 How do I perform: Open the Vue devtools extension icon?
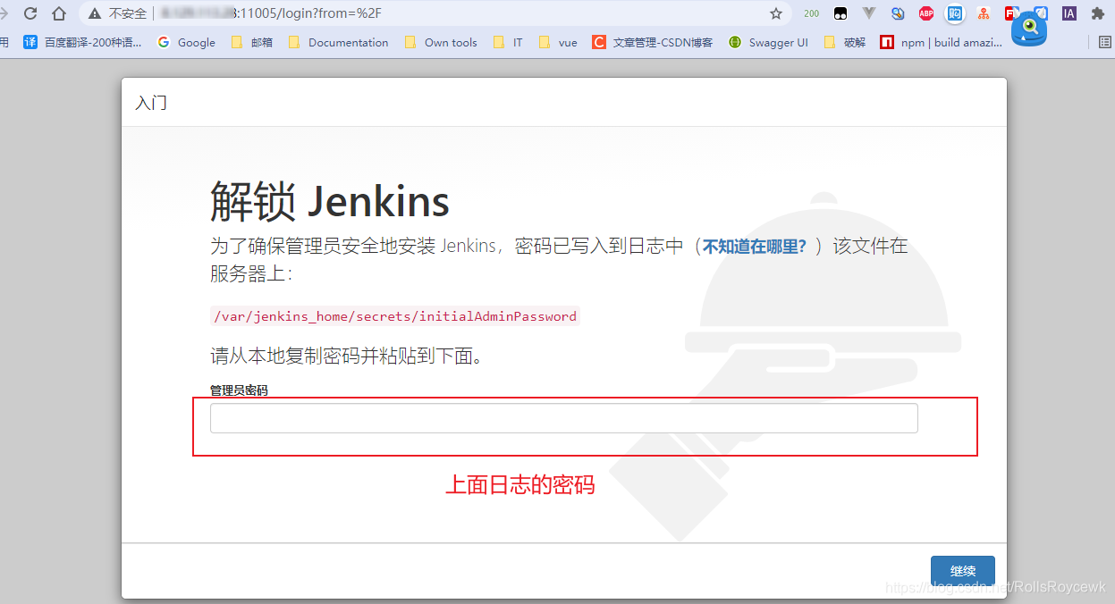[x=868, y=13]
